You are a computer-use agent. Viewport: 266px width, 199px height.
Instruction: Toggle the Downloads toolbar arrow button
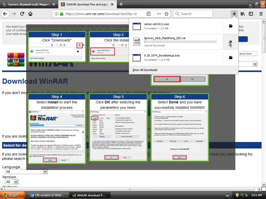pyautogui.click(x=234, y=14)
